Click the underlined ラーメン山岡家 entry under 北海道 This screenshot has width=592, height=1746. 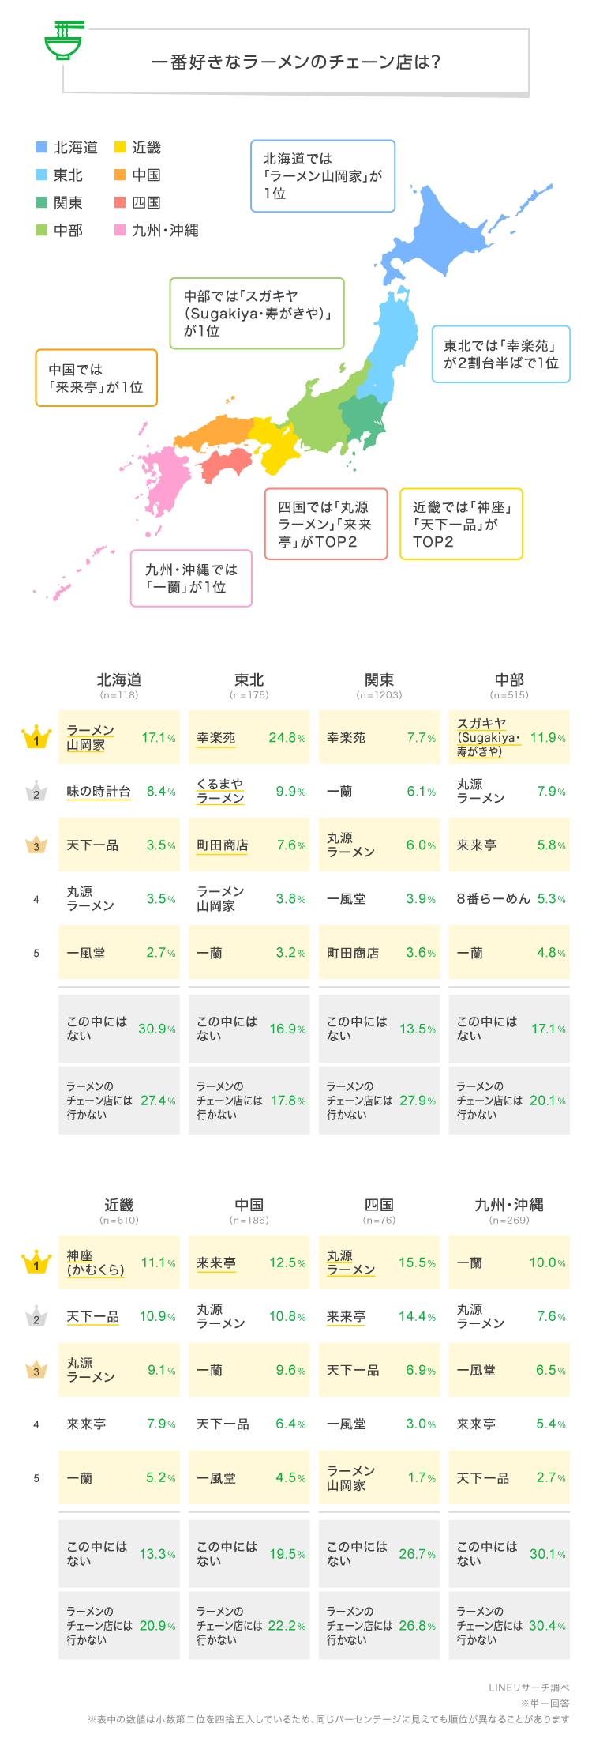click(x=91, y=738)
